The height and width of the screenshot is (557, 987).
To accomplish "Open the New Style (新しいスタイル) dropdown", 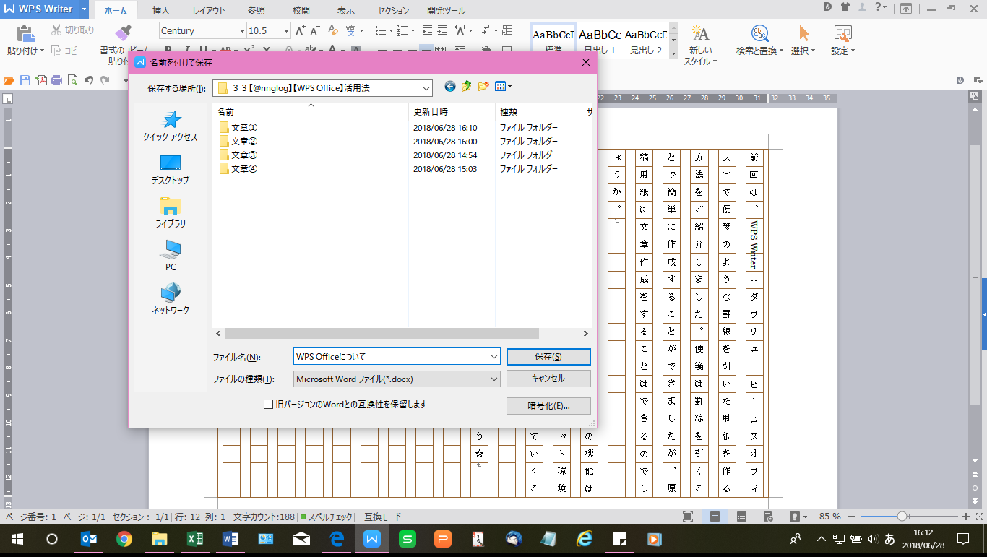I will click(700, 56).
